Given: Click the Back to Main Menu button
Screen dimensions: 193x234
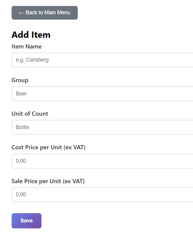Looking at the screenshot, I should pos(45,13).
